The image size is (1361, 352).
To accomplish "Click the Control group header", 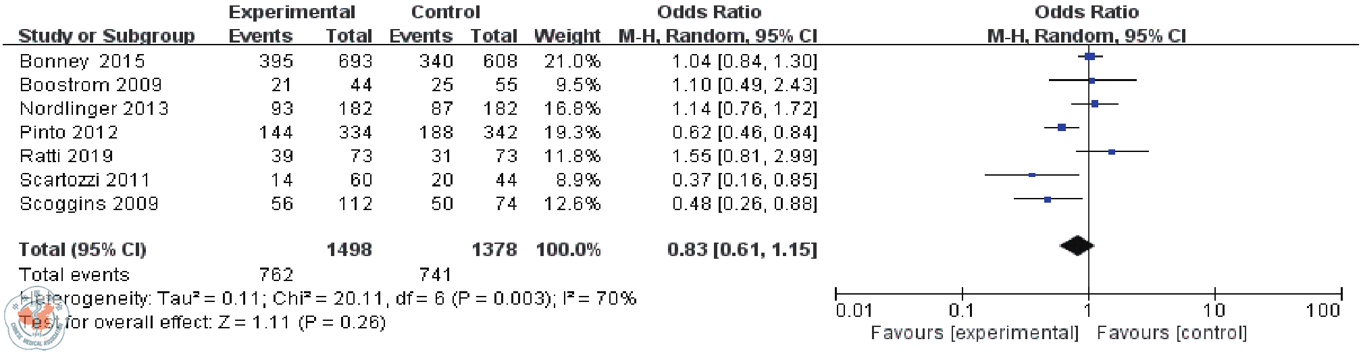I will pos(445,12).
